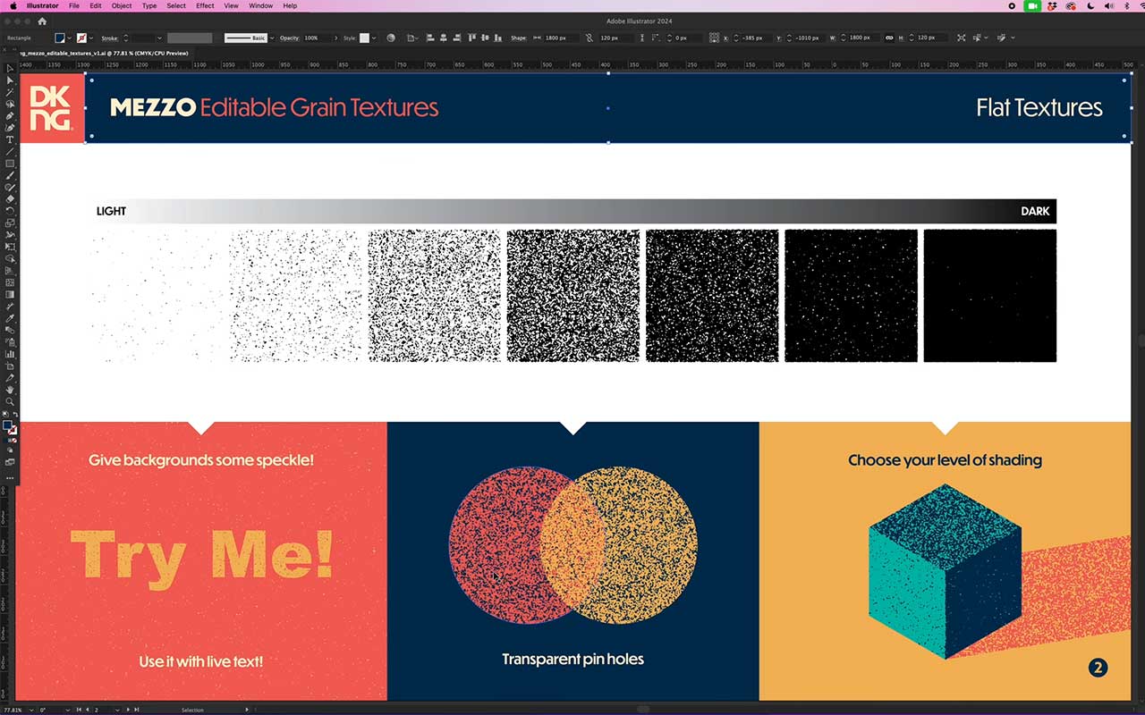Click the Home icon
The image size is (1145, 715).
point(42,21)
